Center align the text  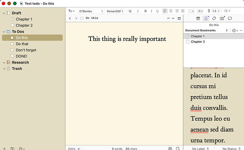click(171, 11)
